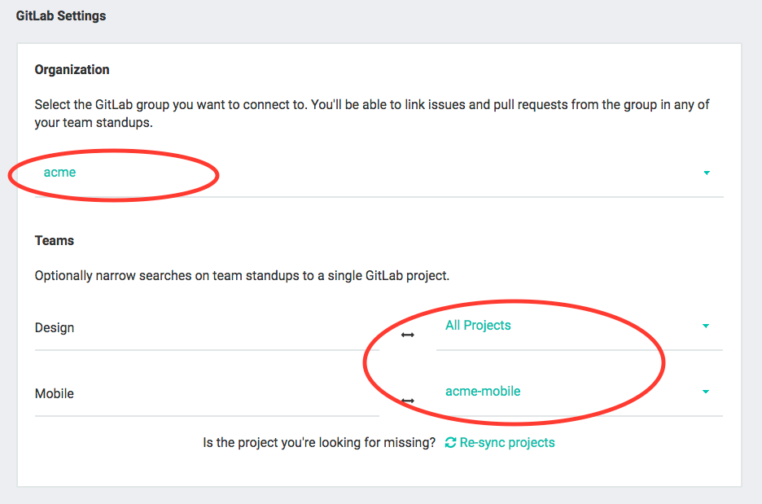Image resolution: width=762 pixels, height=504 pixels.
Task: Click the GitLab Settings heading
Action: pyautogui.click(x=61, y=16)
